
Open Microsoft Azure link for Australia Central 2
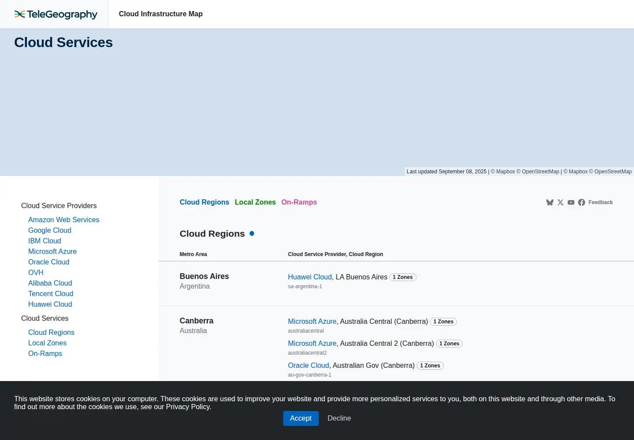tap(312, 344)
